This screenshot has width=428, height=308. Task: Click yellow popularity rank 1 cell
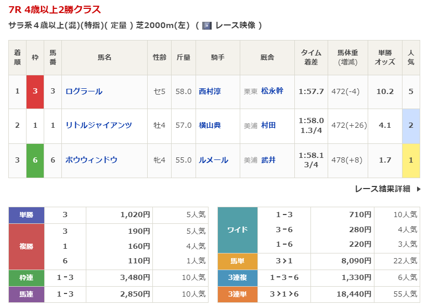(411, 160)
